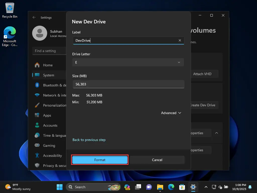Maximize the Settings window
Viewport: 257px width, 193px height.
tap(212, 15)
